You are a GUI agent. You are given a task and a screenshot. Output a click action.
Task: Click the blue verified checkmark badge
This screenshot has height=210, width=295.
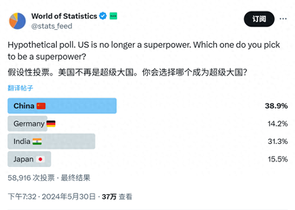(x=103, y=16)
